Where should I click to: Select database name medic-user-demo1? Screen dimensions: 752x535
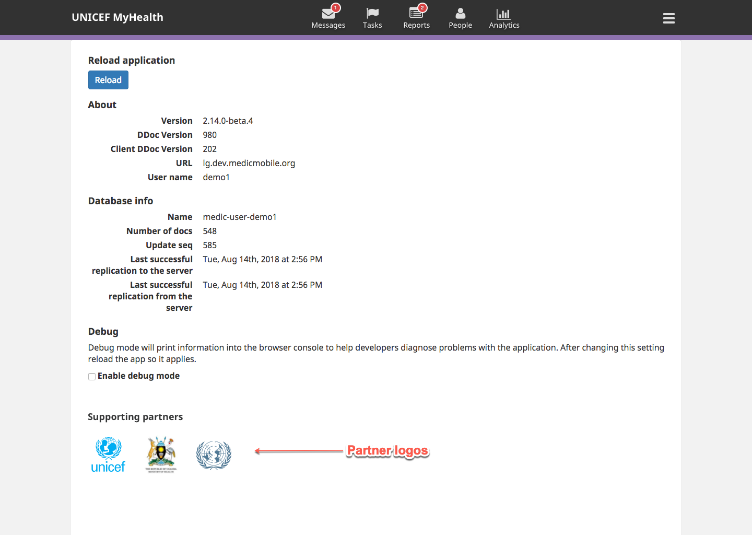click(240, 217)
